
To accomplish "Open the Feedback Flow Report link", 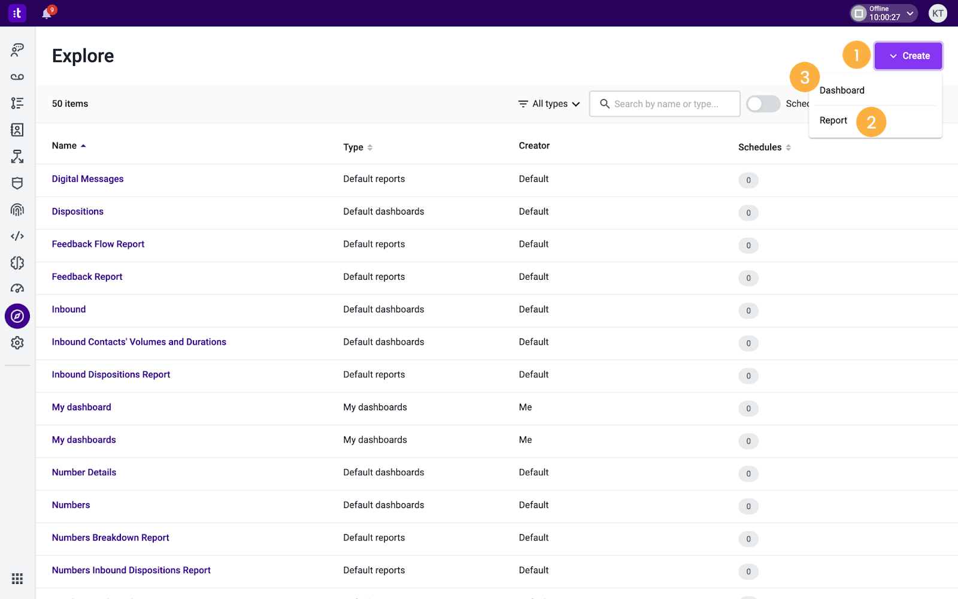I will pyautogui.click(x=98, y=244).
